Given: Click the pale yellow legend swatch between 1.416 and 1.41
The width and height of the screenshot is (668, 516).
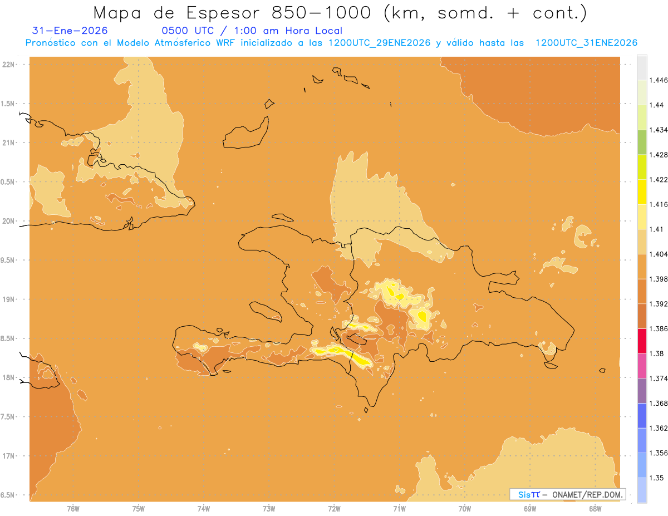Looking at the screenshot, I should click(642, 217).
